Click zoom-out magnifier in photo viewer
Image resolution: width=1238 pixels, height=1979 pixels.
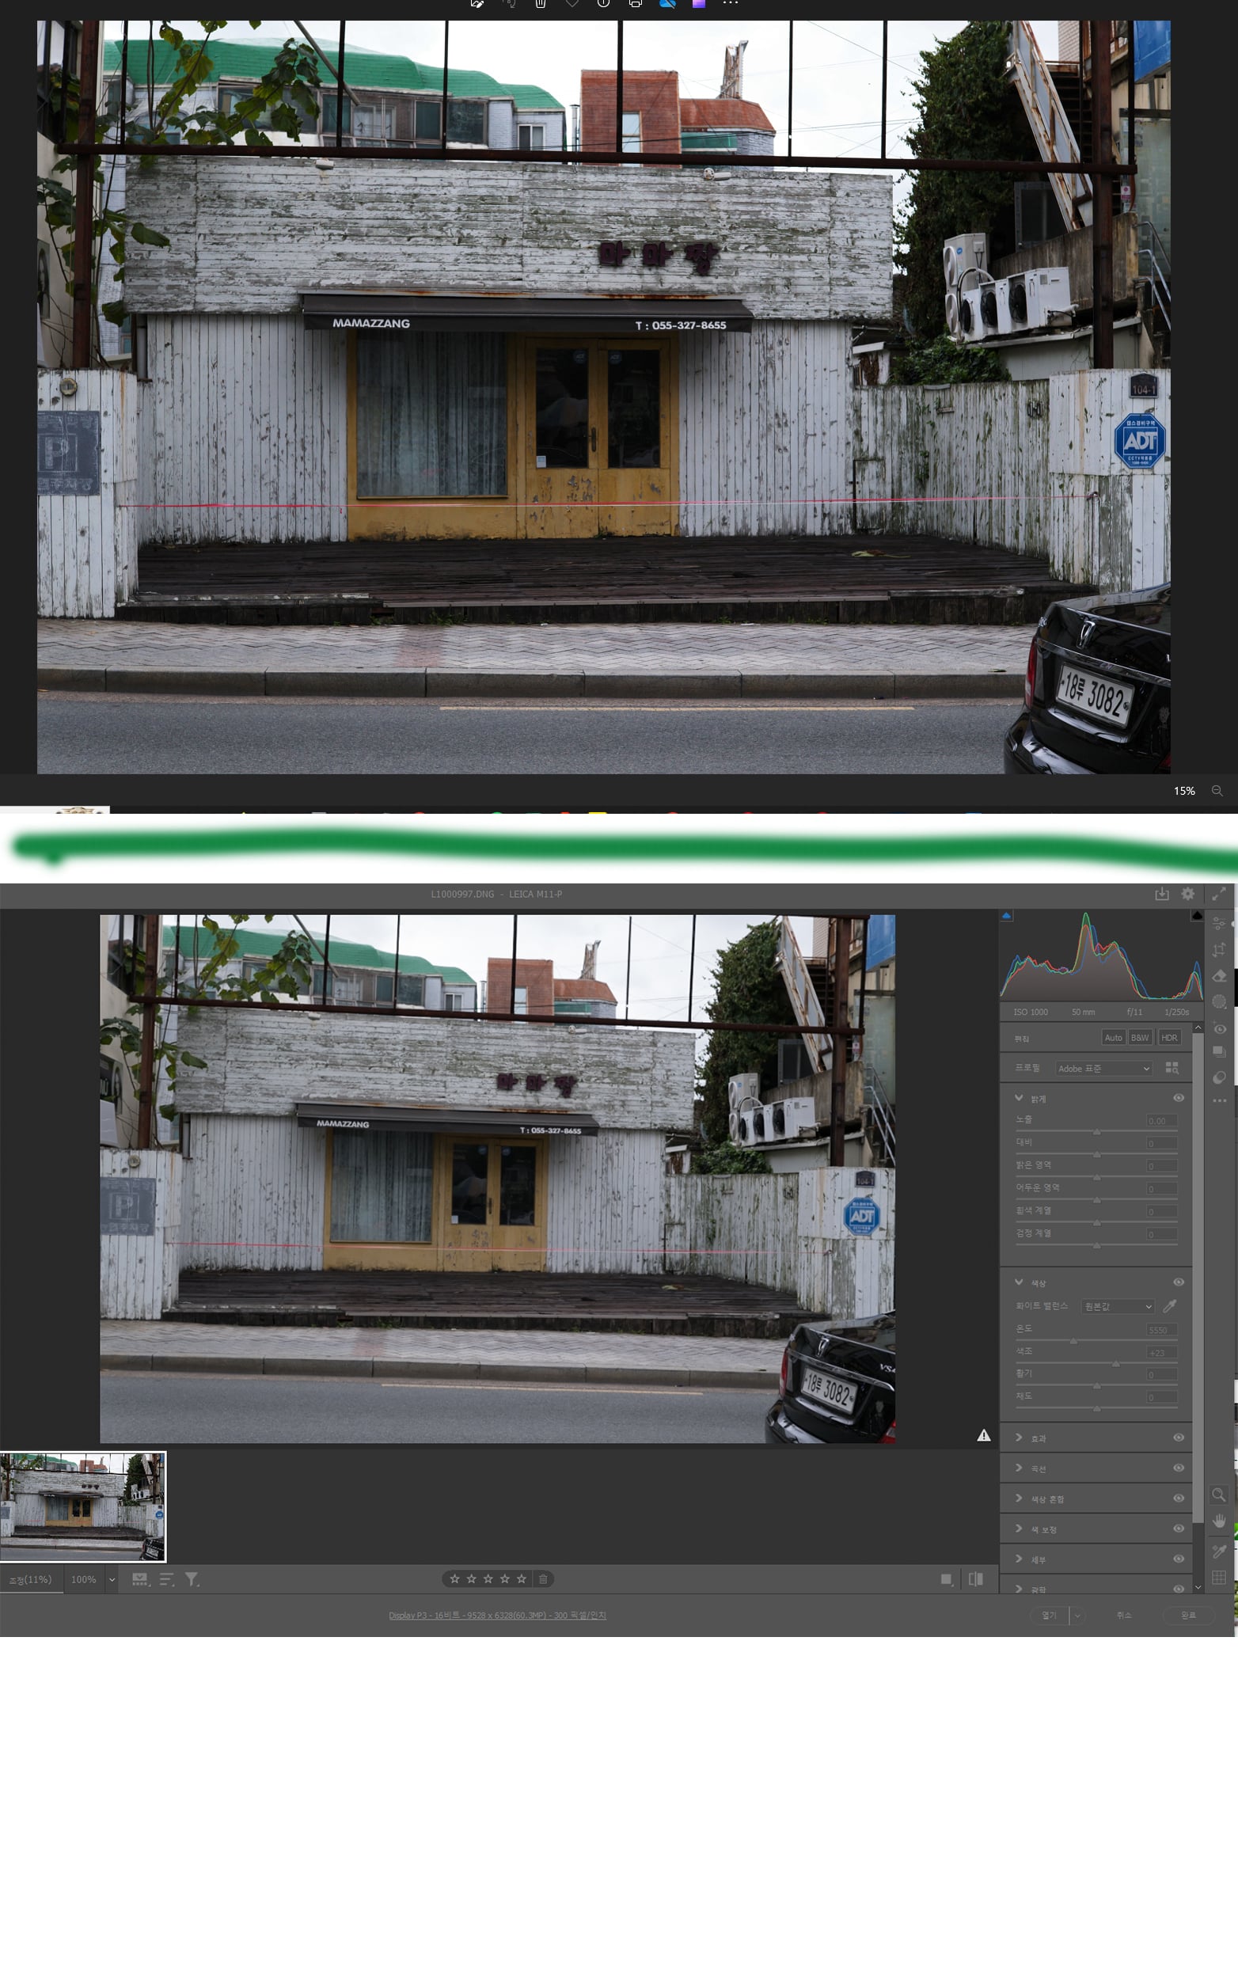point(1217,791)
